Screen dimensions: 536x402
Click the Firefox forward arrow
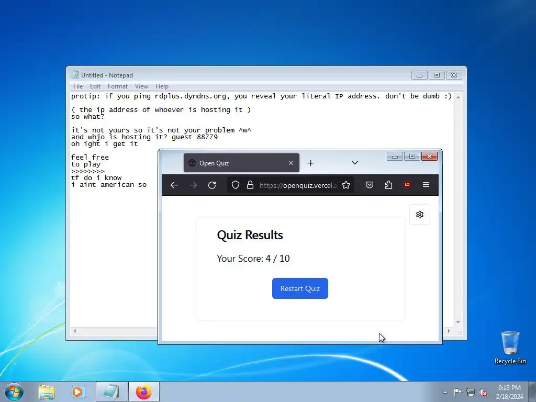coord(193,185)
